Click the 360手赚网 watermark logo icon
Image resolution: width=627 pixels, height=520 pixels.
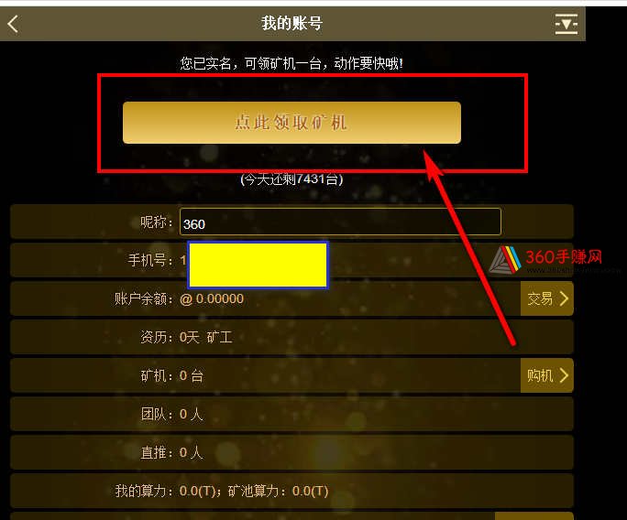point(505,260)
